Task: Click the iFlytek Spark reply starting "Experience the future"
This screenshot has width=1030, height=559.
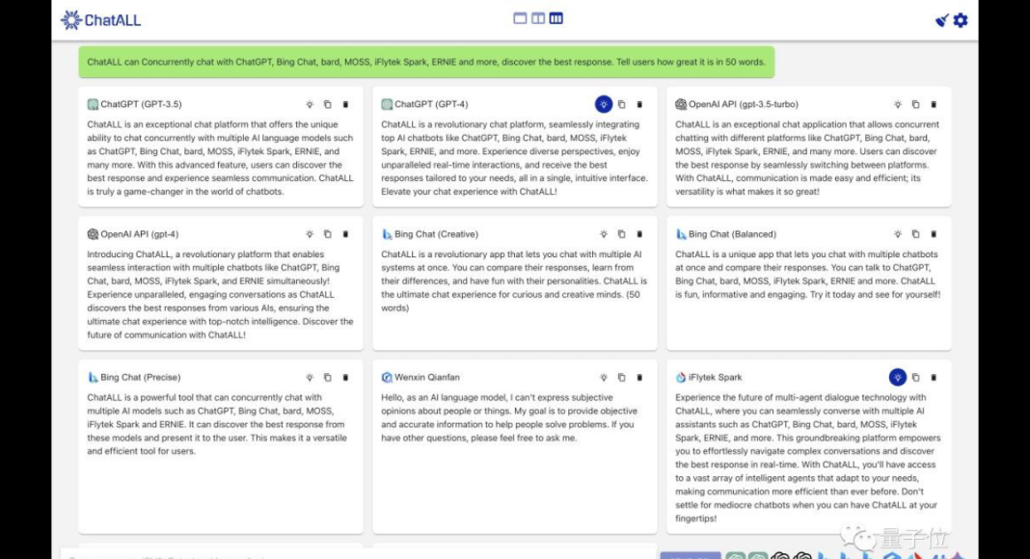Action: (x=808, y=458)
